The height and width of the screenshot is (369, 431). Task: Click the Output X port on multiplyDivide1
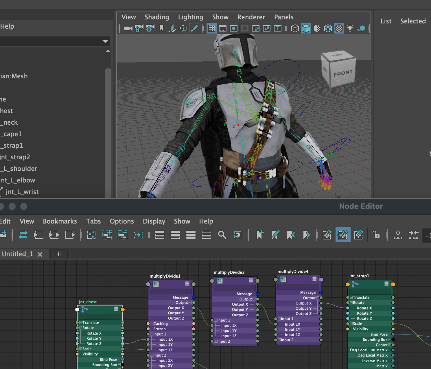pyautogui.click(x=194, y=308)
